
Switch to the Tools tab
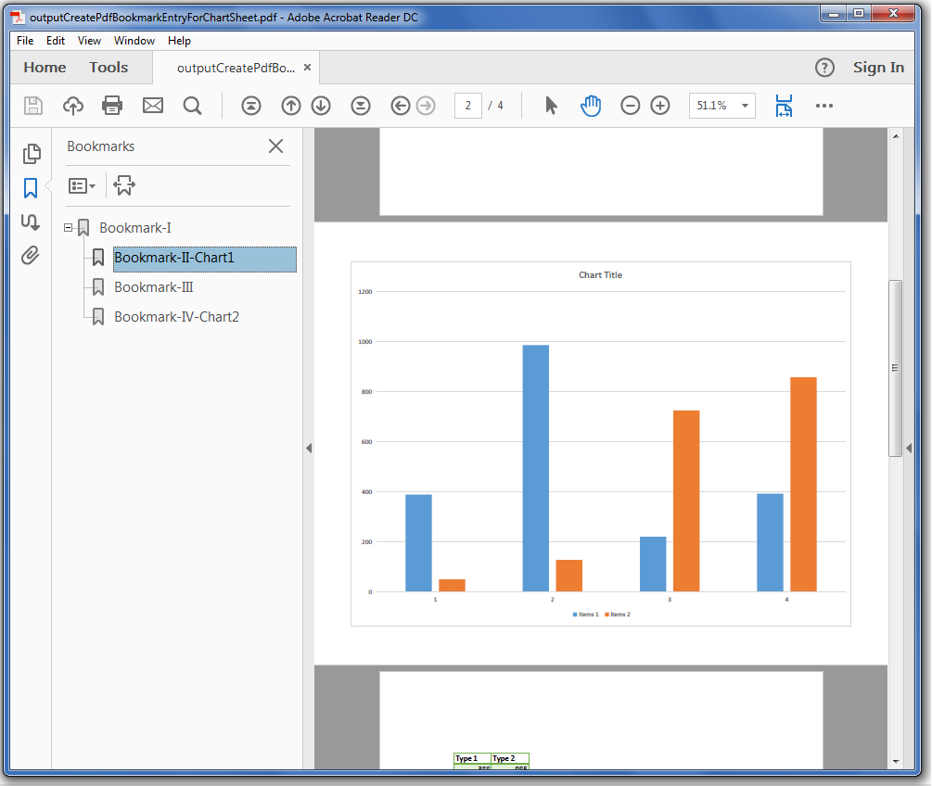[109, 68]
